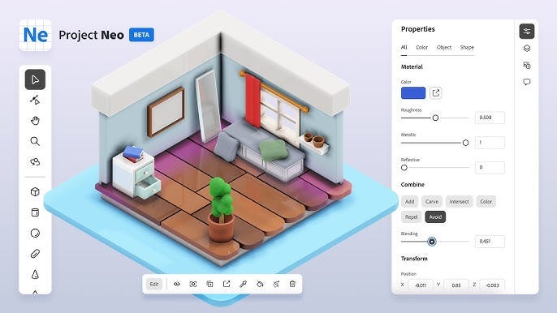Screen dimensions: 557x313
Task: Open the copy-settings panel icon
Action: click(x=527, y=66)
